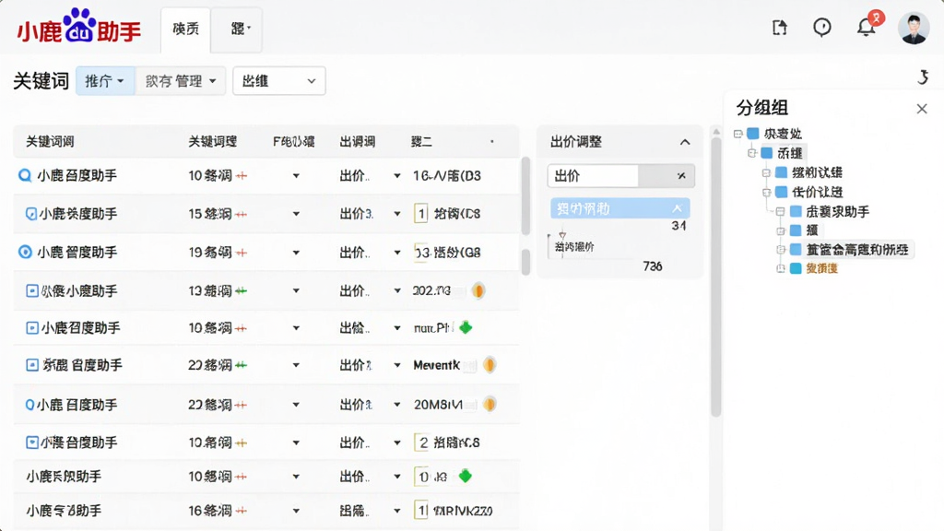Viewport: 944px width, 531px height.
Task: Click the 出价调整 panel title
Action: [x=576, y=142]
